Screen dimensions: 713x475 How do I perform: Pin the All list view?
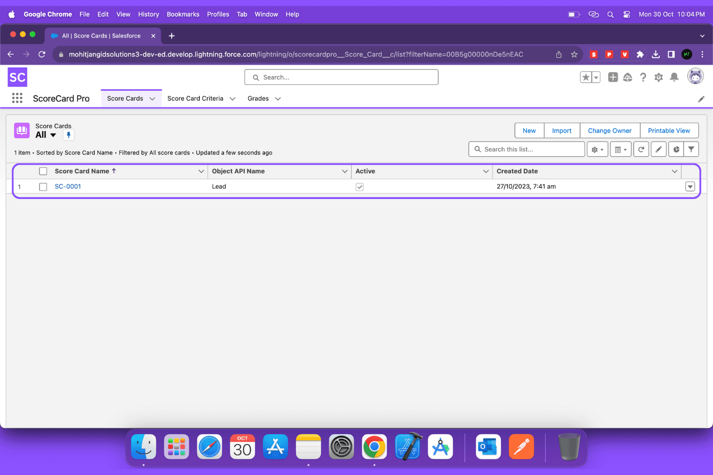pos(68,135)
